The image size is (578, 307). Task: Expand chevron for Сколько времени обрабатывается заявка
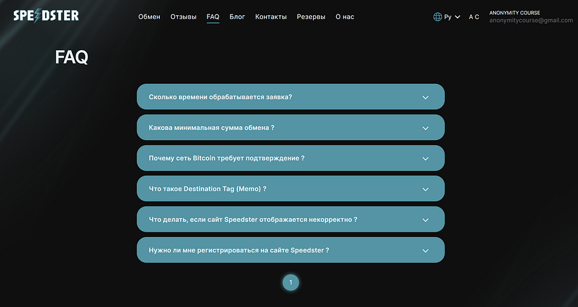(x=425, y=98)
